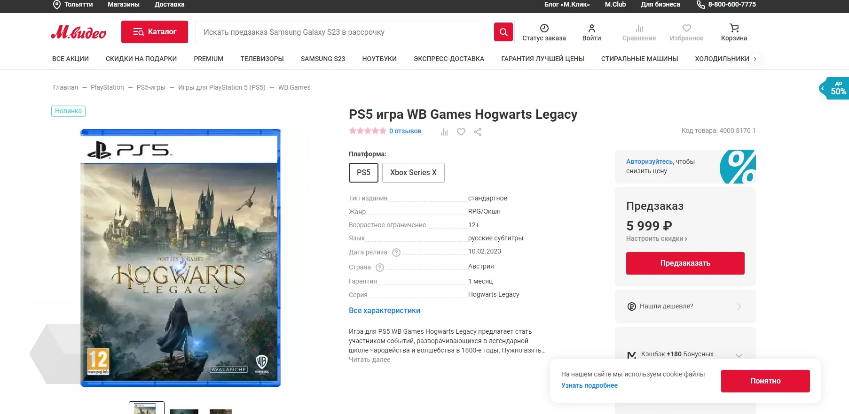Select СКИДКИ НА ПОДАРКИ menu item

141,59
